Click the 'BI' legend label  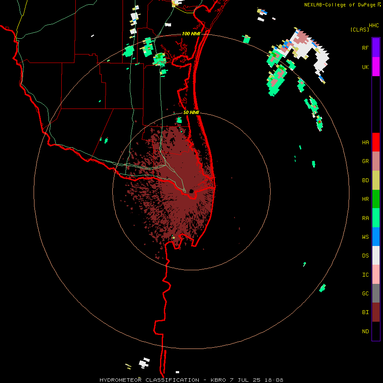[365, 312]
